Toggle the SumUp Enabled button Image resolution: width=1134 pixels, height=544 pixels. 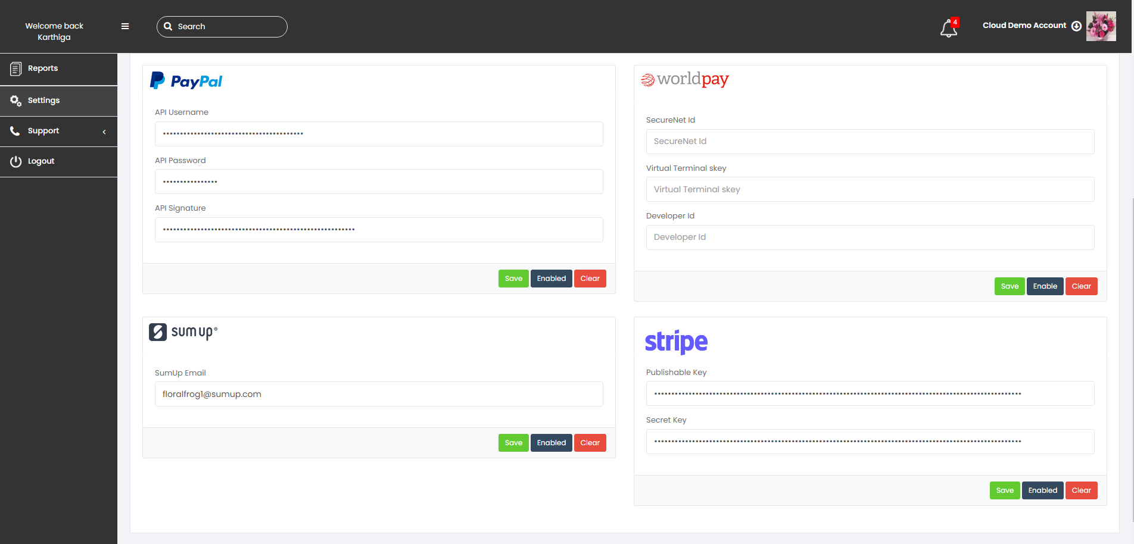click(x=551, y=443)
